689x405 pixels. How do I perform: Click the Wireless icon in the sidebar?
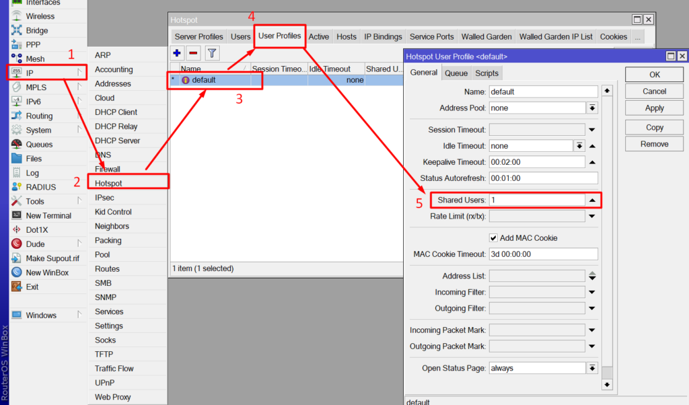tap(17, 16)
